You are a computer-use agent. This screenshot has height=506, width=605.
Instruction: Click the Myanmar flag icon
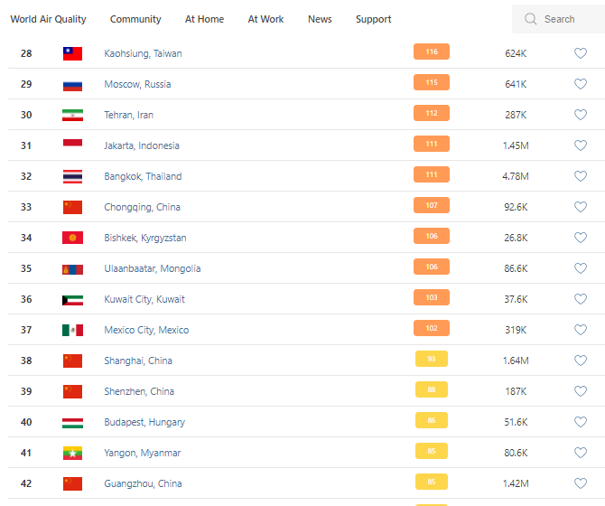point(72,453)
